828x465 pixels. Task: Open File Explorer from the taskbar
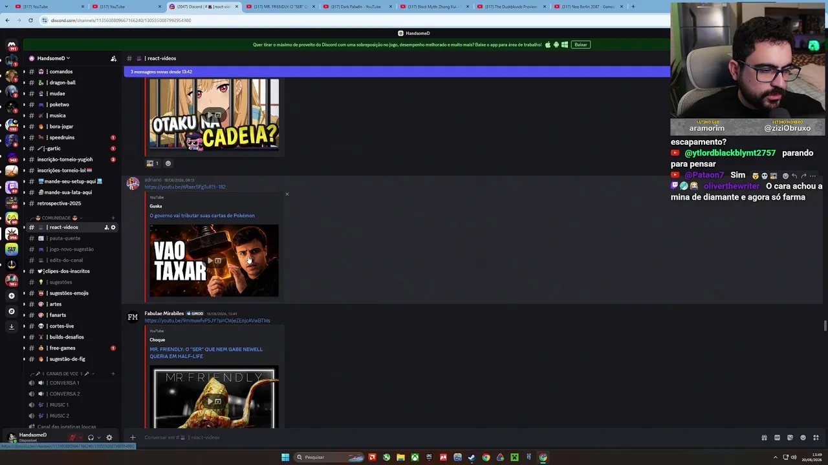coord(400,457)
